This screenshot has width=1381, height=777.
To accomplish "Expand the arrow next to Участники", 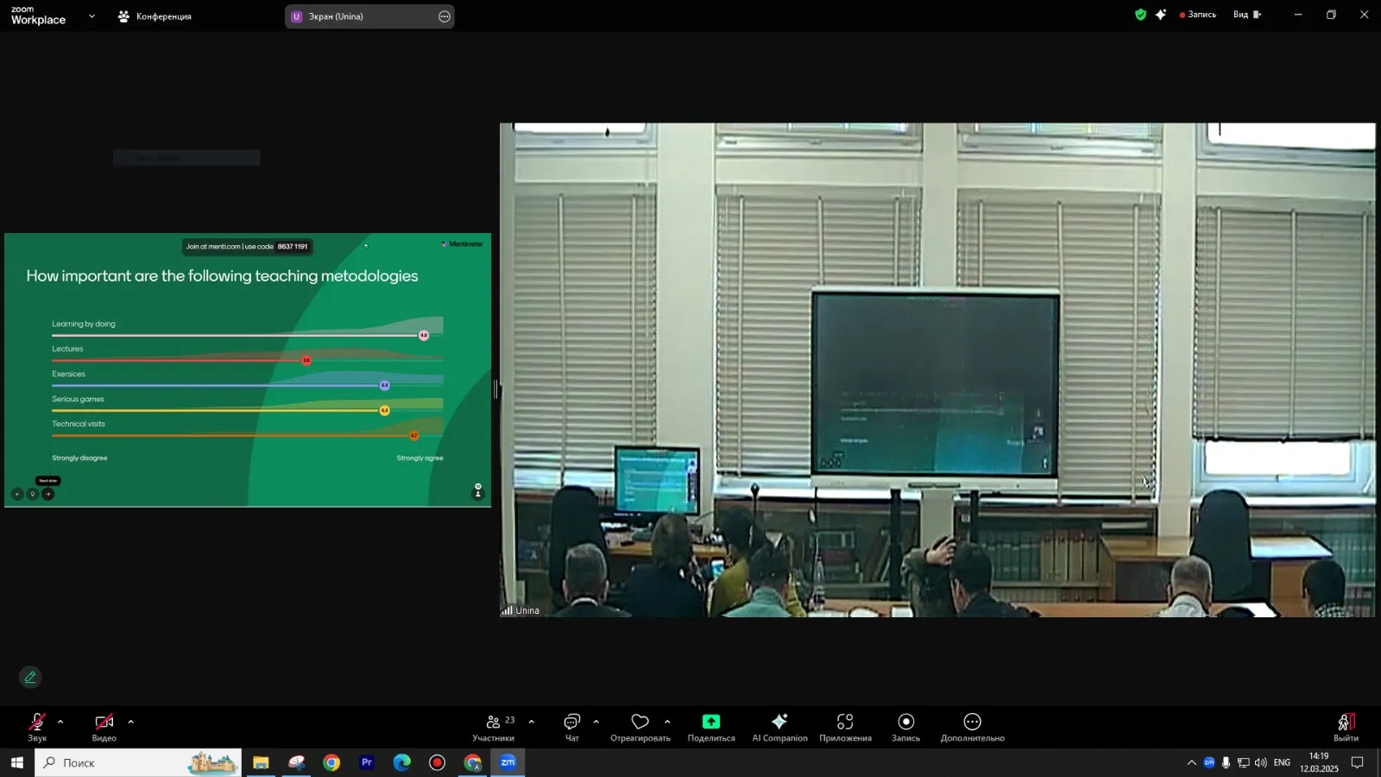I will pyautogui.click(x=531, y=722).
